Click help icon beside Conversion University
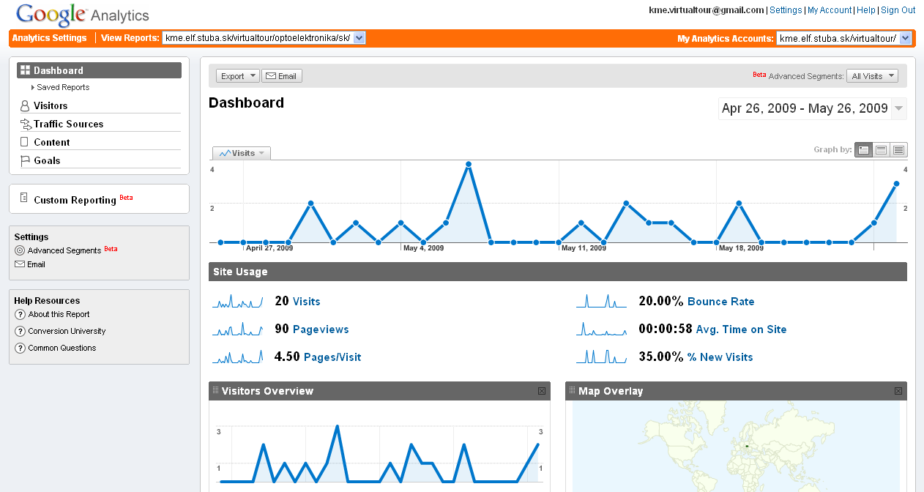The image size is (924, 492). [21, 332]
